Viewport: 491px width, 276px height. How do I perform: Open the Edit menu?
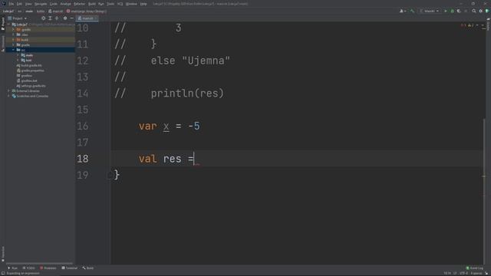19,4
